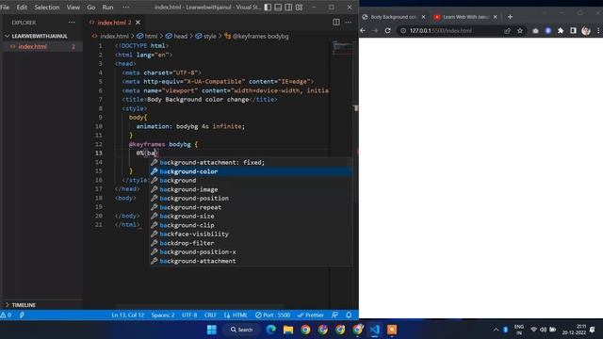Image resolution: width=603 pixels, height=339 pixels.
Task: Choose backdrop-filter suggestion
Action: tap(251, 243)
